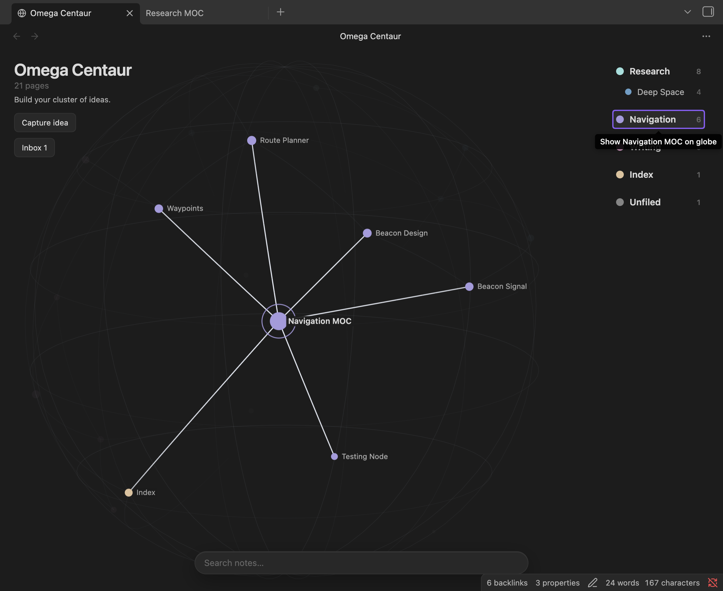Open the more options ellipsis menu
Image resolution: width=723 pixels, height=591 pixels.
pos(706,36)
